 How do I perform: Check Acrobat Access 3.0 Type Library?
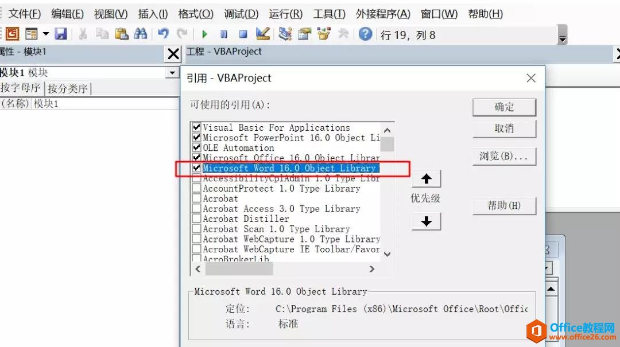[196, 208]
